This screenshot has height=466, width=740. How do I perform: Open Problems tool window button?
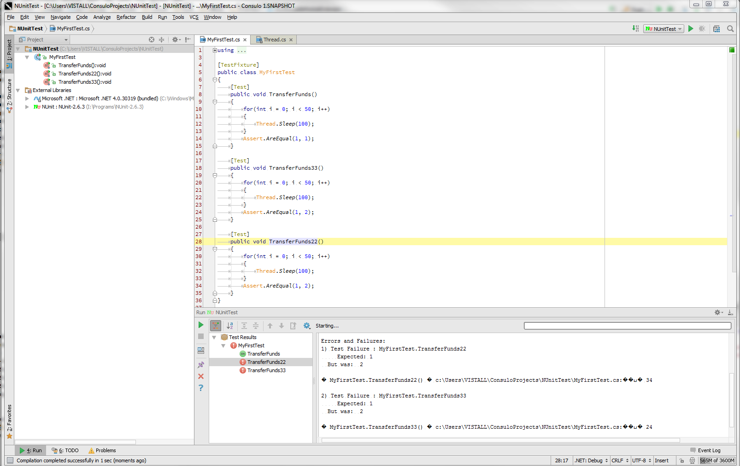102,450
